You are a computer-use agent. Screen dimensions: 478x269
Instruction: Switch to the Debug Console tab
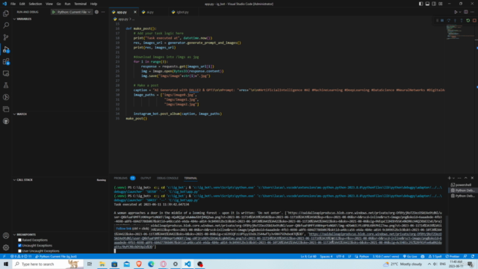point(167,178)
